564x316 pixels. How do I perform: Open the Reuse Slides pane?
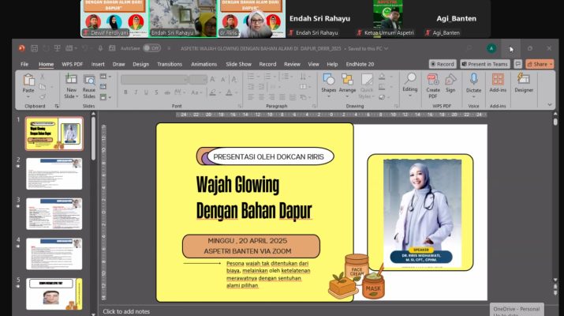click(x=89, y=86)
